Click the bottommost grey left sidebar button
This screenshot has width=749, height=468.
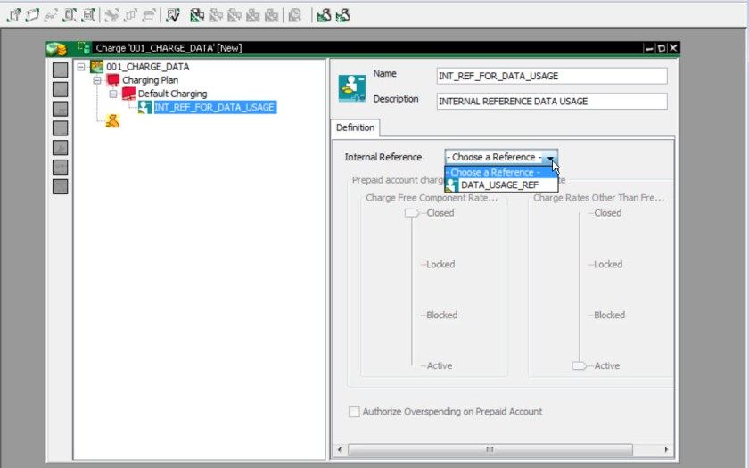pos(61,186)
